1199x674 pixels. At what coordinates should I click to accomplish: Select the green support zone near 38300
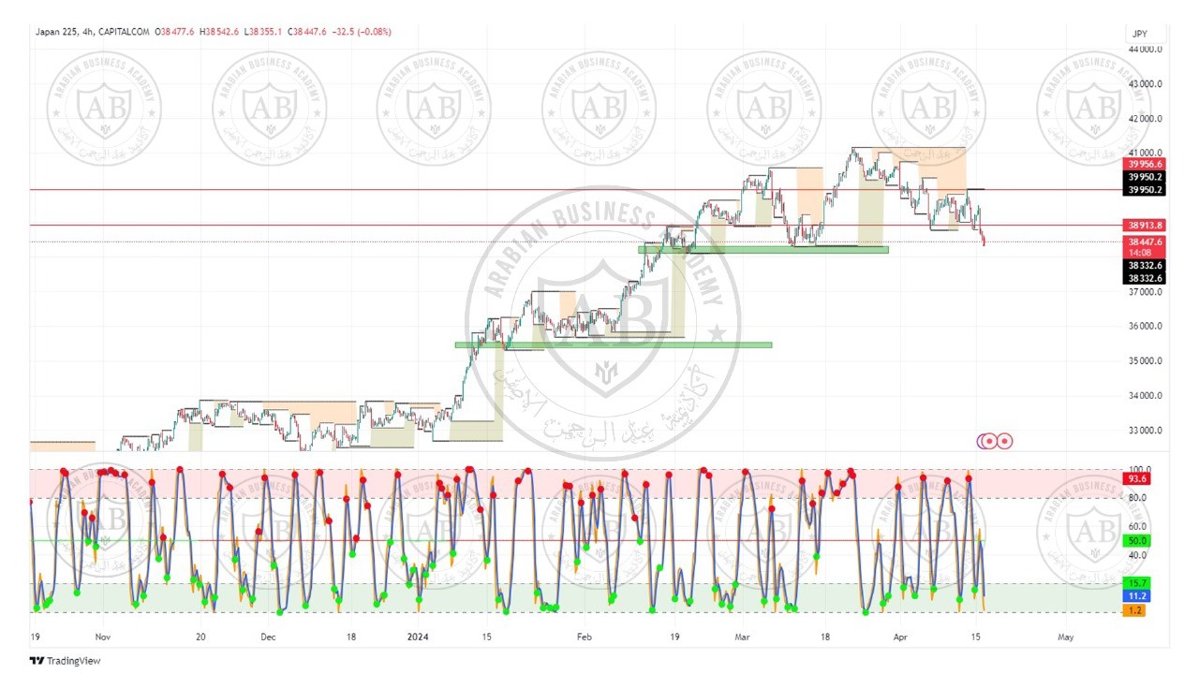[763, 249]
